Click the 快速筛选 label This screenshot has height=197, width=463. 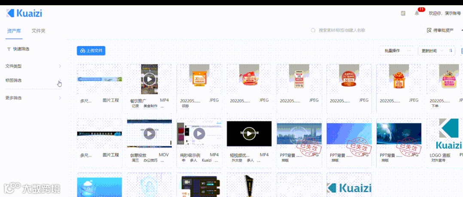point(21,49)
